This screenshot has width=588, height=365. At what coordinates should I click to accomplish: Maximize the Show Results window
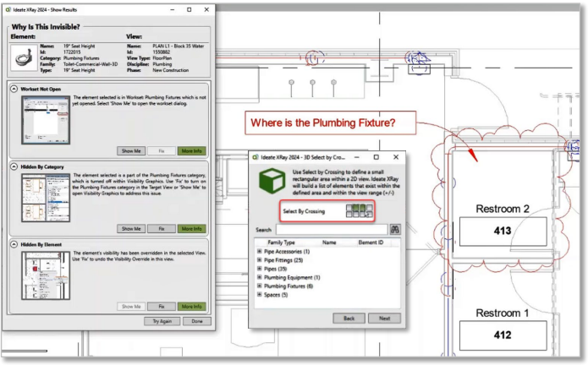tap(190, 10)
